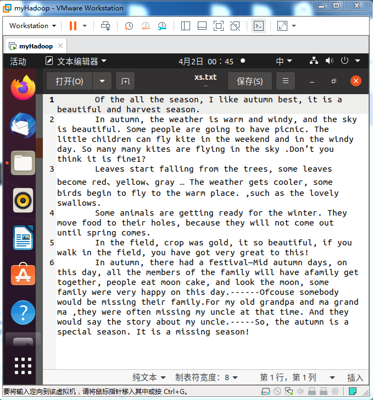Click line number 3 in the gutter
Screen dimensions: 373x400
pyautogui.click(x=52, y=169)
